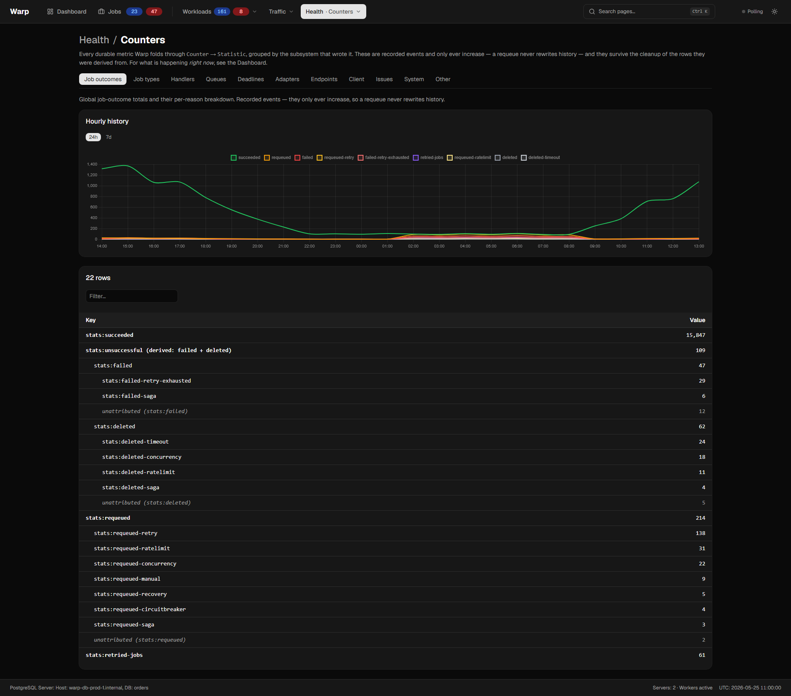The width and height of the screenshot is (791, 696).
Task: Expand the Workloads dropdown chevron
Action: (255, 12)
